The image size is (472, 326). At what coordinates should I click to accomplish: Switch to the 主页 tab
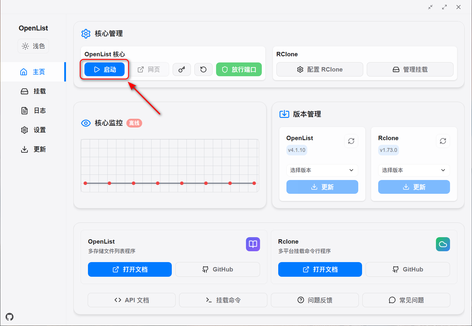click(x=33, y=72)
